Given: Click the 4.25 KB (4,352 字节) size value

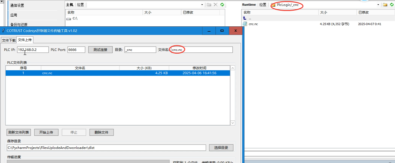Looking at the screenshot, I should (x=334, y=24).
